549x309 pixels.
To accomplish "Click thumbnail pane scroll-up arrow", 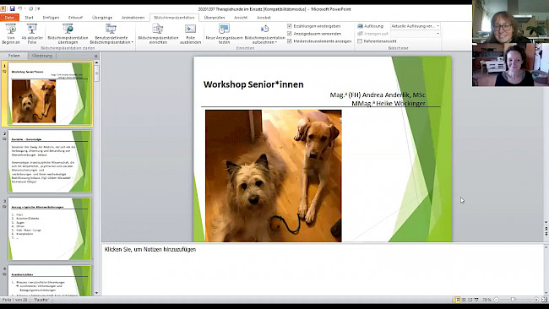I will 96,62.
